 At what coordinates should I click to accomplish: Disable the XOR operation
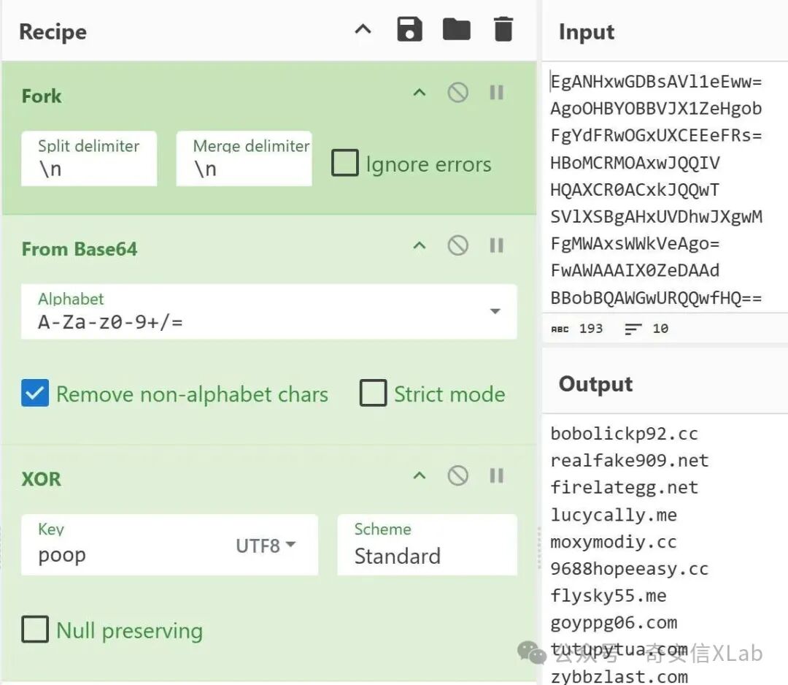click(x=458, y=476)
